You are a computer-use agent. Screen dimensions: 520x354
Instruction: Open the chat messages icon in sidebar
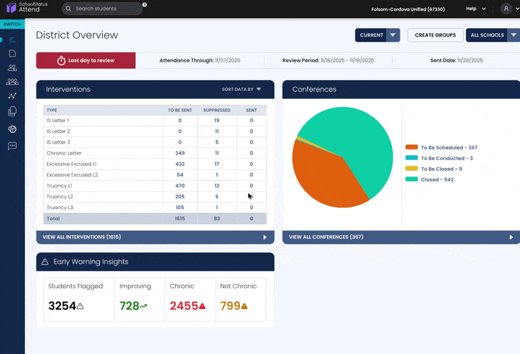click(x=12, y=145)
